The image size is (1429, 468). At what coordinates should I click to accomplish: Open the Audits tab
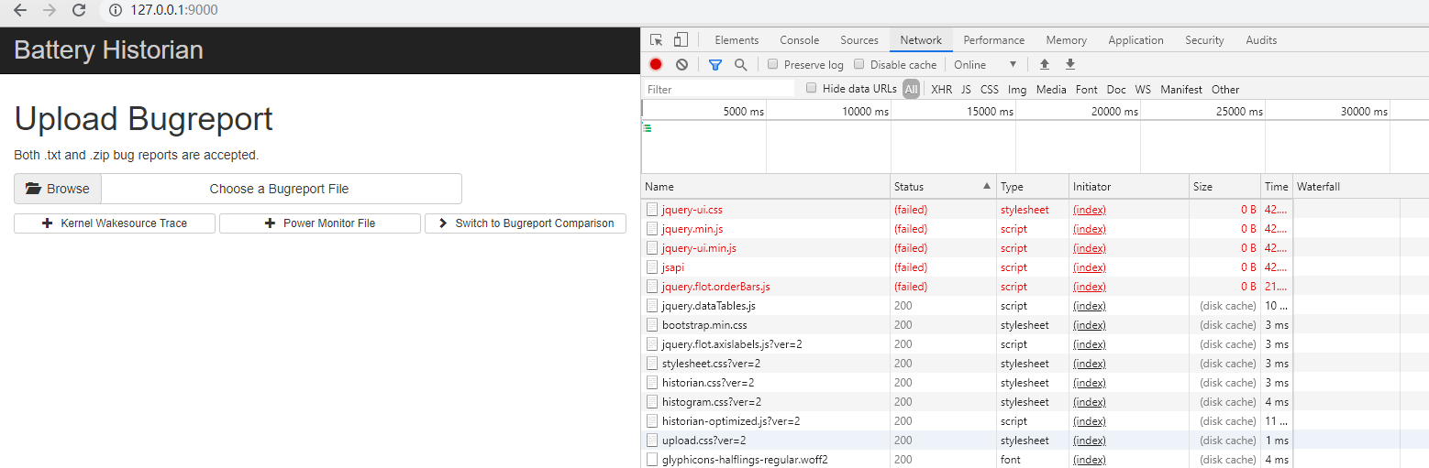(1261, 40)
